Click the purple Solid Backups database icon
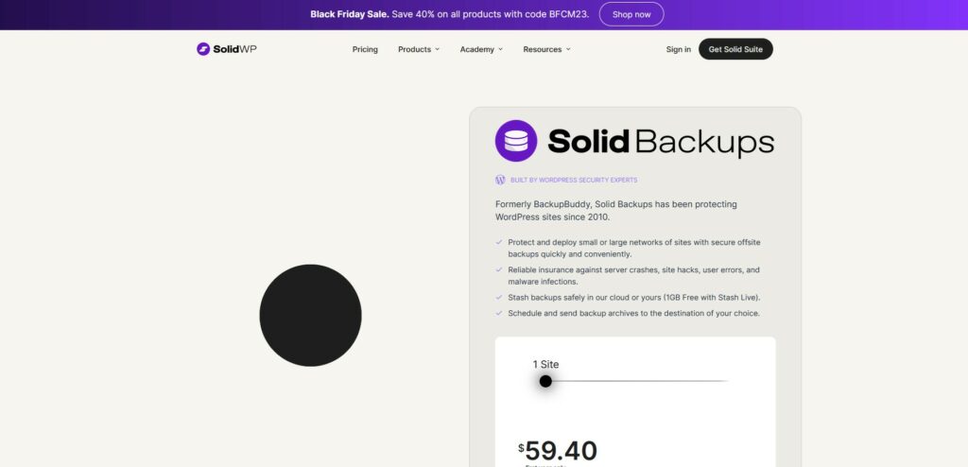Screen dimensions: 968x467 pos(516,141)
